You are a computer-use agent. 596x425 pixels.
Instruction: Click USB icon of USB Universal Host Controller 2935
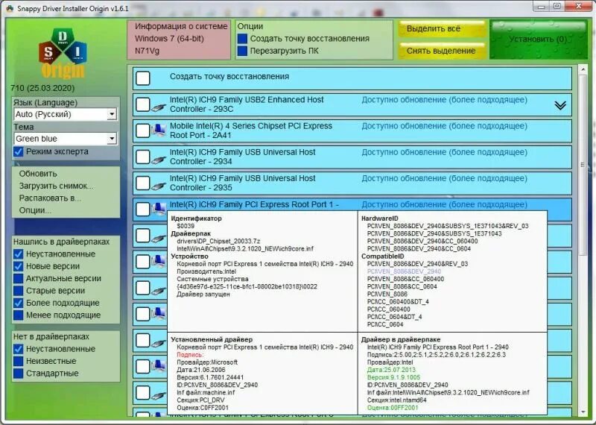click(159, 186)
